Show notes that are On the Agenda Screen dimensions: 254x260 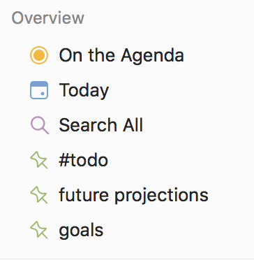point(121,55)
